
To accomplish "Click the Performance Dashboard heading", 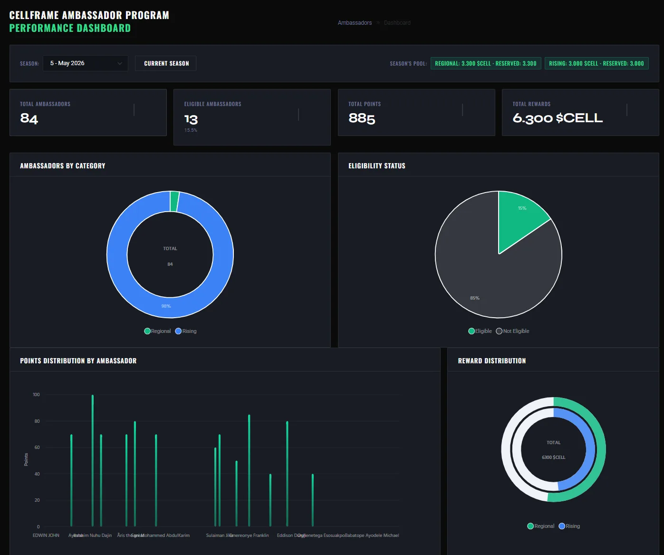I will (70, 28).
